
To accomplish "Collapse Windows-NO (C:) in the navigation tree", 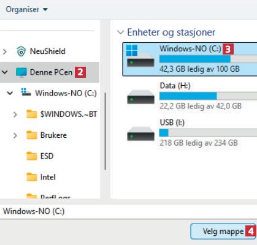I will click(x=10, y=93).
